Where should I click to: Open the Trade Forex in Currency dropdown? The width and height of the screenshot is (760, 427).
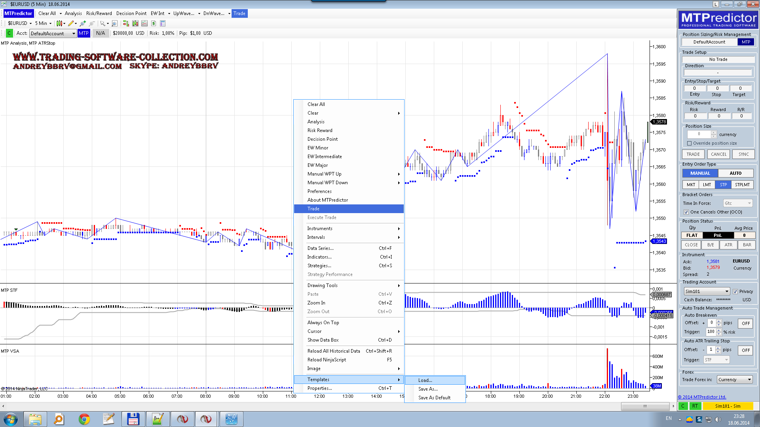pos(749,380)
